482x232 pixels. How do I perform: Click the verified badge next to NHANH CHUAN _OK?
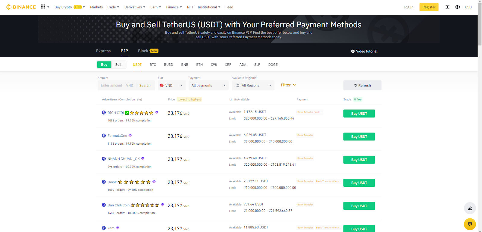click(143, 158)
